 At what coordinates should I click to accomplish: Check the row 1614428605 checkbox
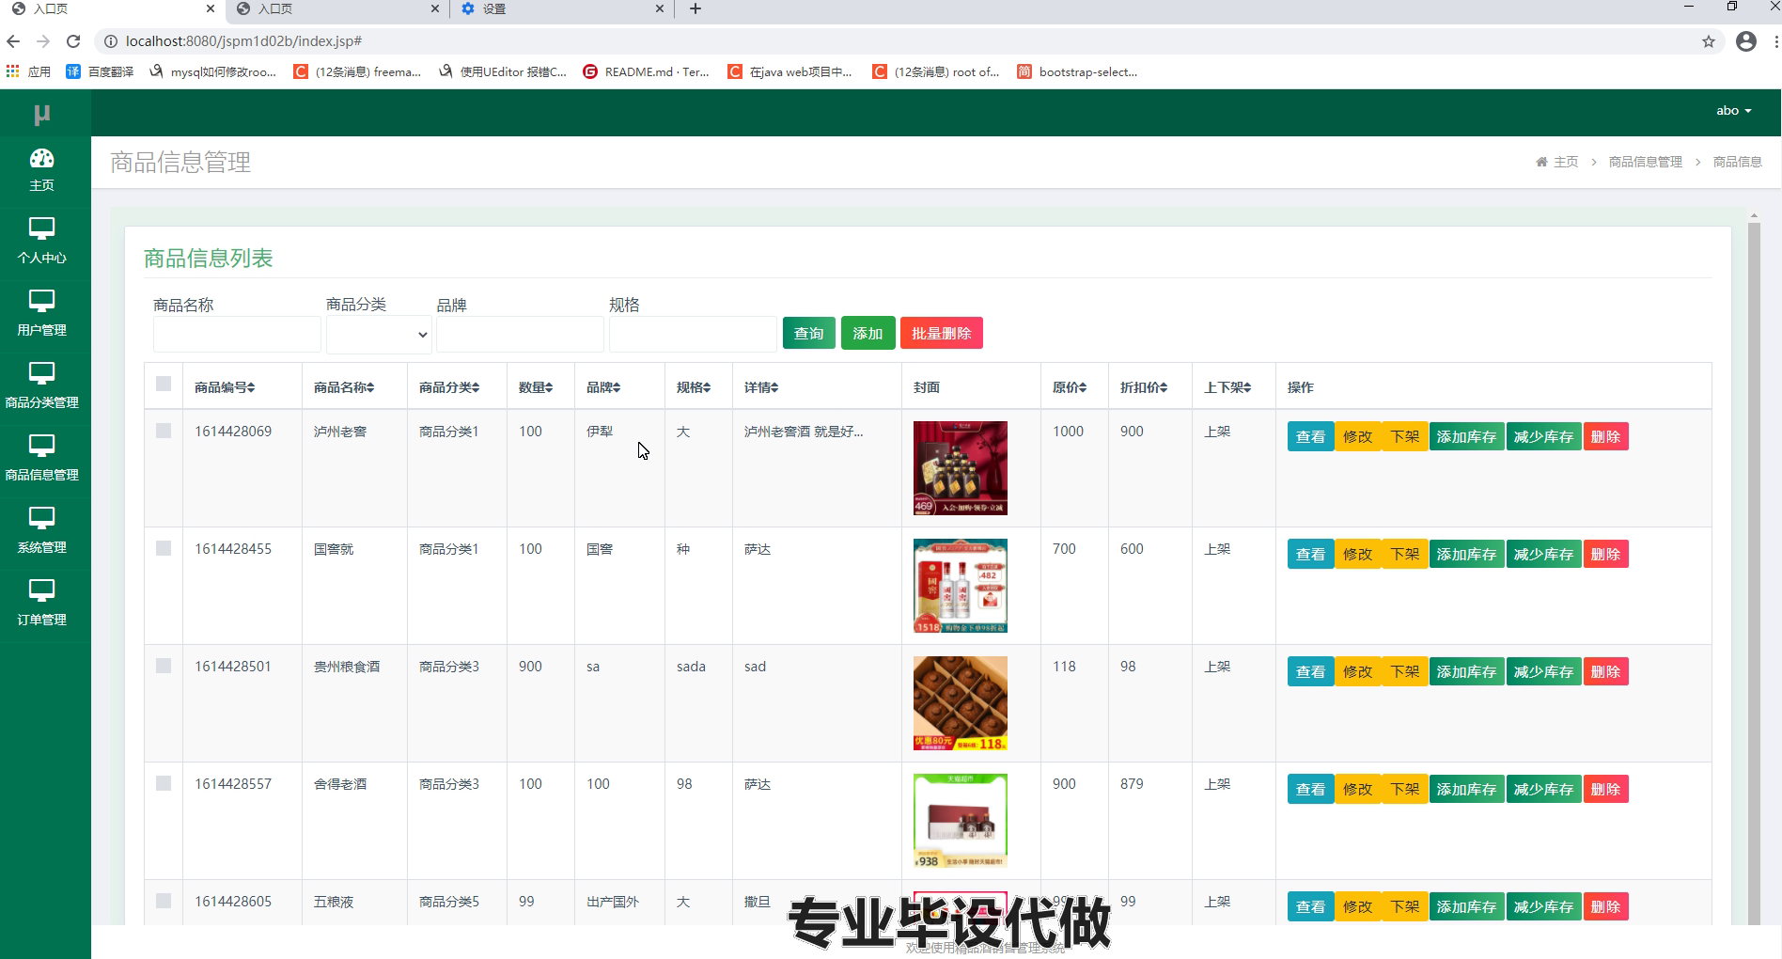164,901
